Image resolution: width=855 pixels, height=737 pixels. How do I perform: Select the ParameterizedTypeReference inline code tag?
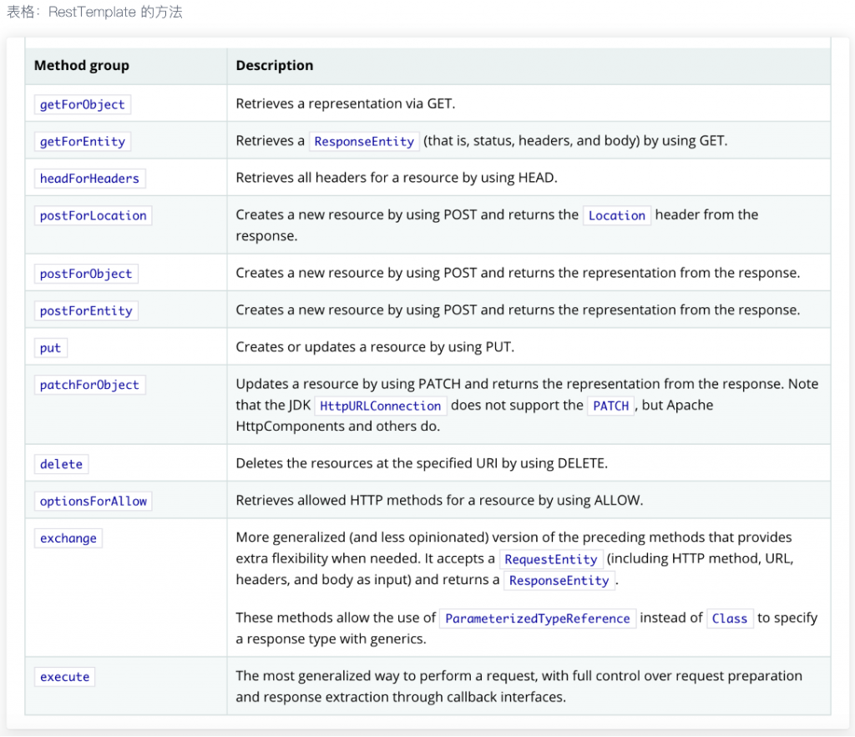pyautogui.click(x=537, y=618)
